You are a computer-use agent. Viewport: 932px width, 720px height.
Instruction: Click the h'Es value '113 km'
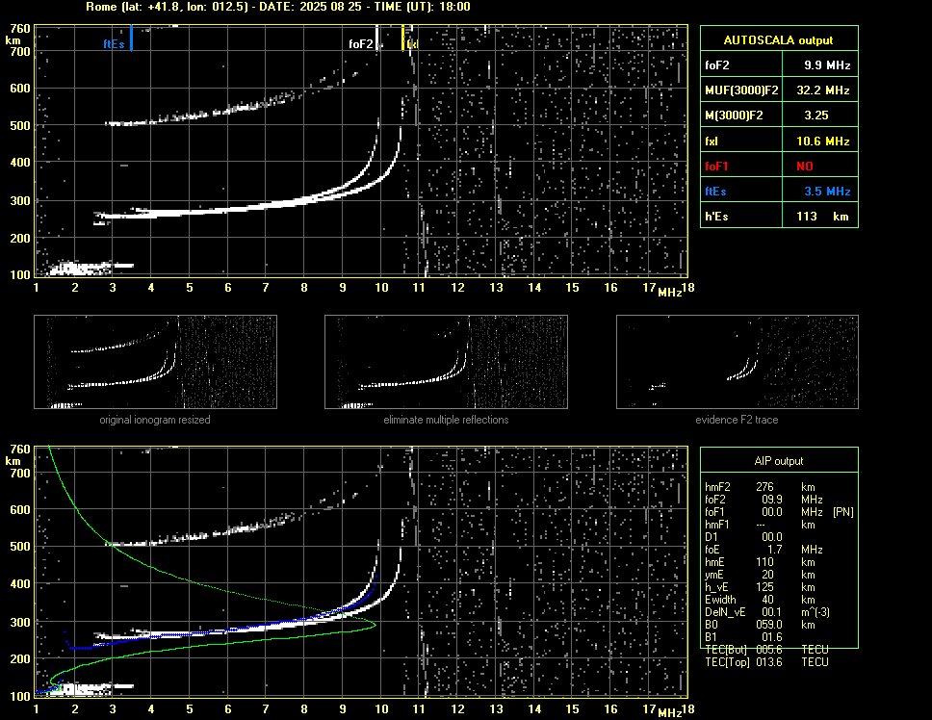(x=822, y=217)
